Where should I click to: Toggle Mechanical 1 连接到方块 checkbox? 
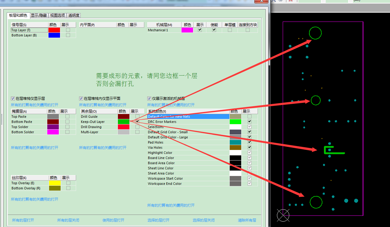248,30
